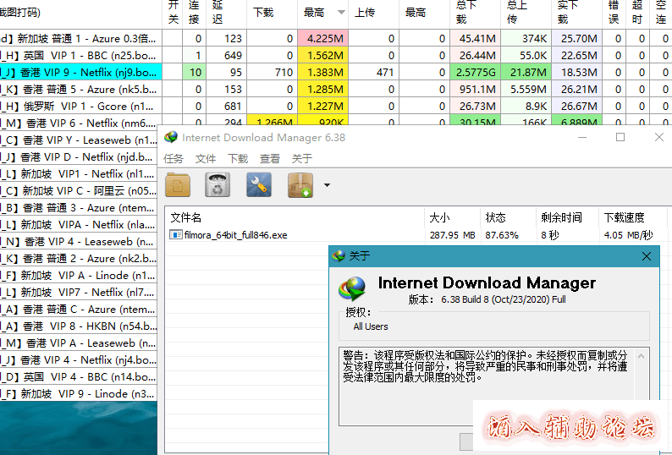This screenshot has width=672, height=455.
Task: Click the sort arrow on 最高 column
Action: tap(341, 13)
